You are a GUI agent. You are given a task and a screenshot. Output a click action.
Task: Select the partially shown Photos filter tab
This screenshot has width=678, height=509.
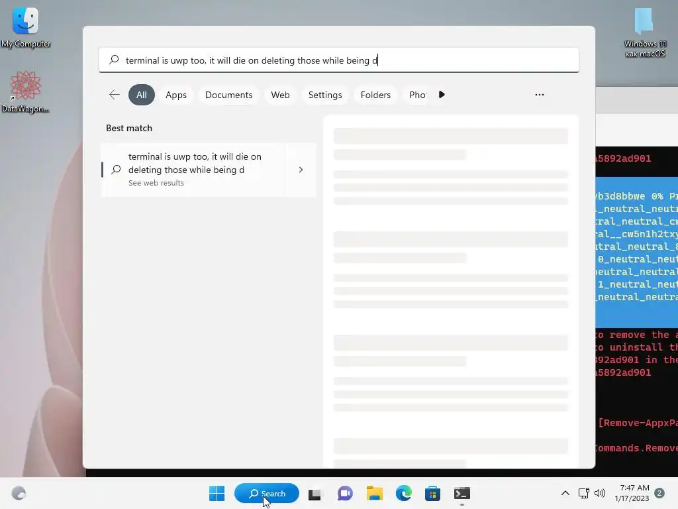(x=417, y=95)
